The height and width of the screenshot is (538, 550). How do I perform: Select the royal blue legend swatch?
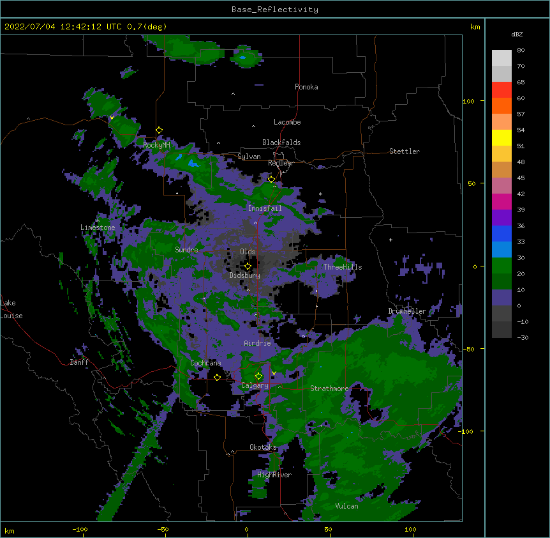pyautogui.click(x=502, y=233)
